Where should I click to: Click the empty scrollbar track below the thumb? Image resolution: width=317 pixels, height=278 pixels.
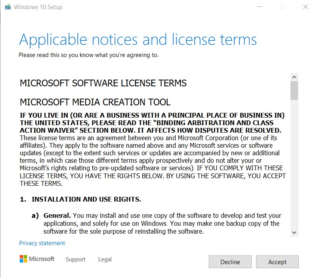coord(294,166)
